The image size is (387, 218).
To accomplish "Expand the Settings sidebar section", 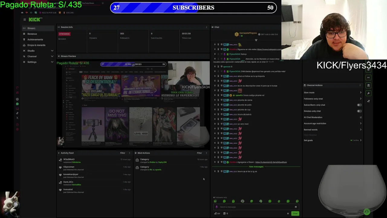I will [38, 62].
